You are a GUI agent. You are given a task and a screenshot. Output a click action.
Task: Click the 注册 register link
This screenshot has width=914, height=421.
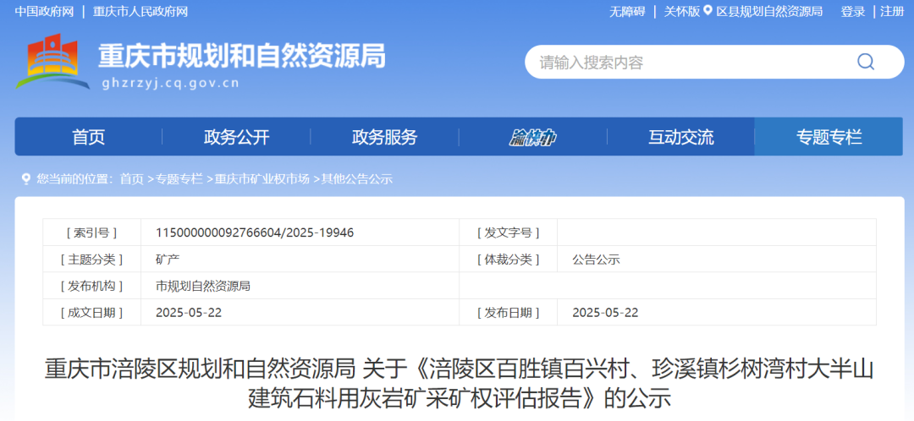pos(892,11)
